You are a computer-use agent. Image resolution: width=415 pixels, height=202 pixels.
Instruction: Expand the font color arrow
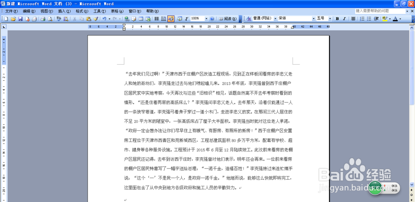pyautogui.click(x=400, y=19)
